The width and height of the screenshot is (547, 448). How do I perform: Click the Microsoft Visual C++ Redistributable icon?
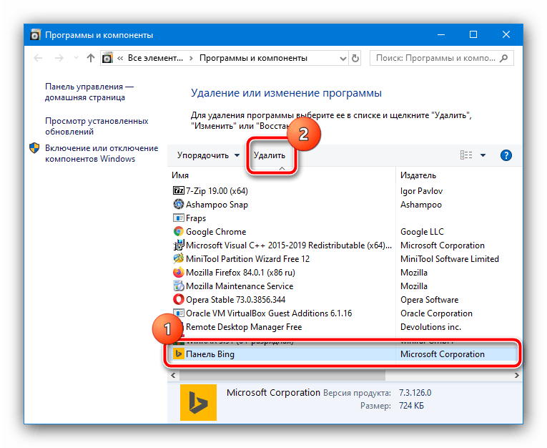tap(178, 245)
